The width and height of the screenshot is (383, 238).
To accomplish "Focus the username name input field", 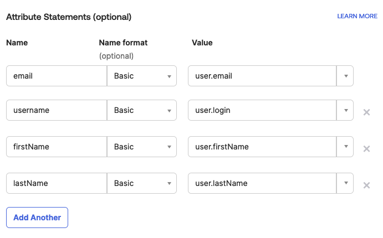I will (x=57, y=110).
